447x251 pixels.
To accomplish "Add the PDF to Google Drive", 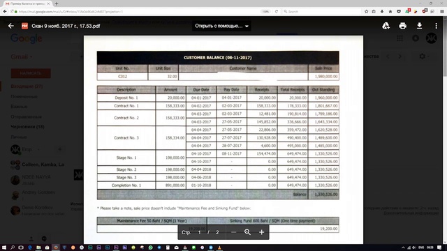I will coord(386,26).
